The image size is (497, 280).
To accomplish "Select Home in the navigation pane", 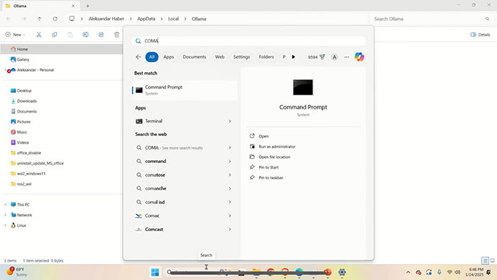I will [x=62, y=49].
